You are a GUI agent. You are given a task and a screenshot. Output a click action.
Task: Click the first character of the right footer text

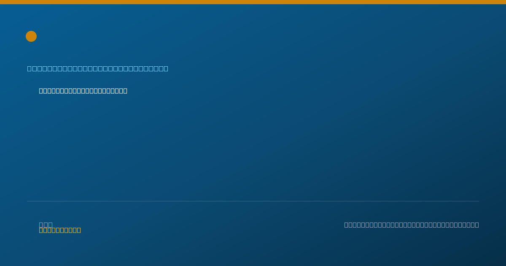[x=346, y=225]
